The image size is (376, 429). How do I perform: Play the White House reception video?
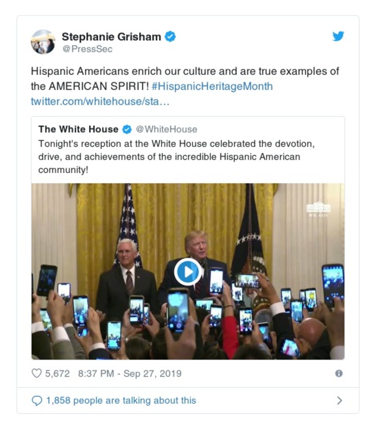pyautogui.click(x=188, y=272)
